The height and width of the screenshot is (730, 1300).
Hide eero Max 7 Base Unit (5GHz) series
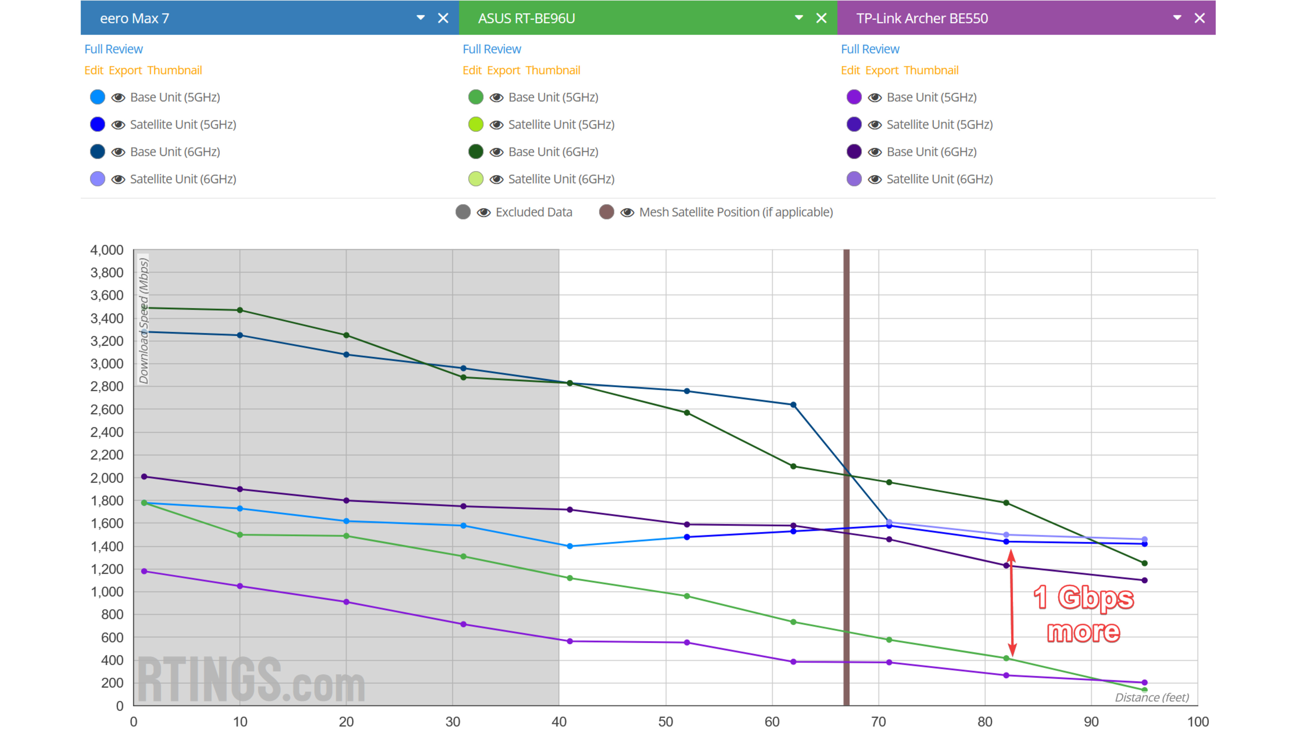[x=118, y=97]
